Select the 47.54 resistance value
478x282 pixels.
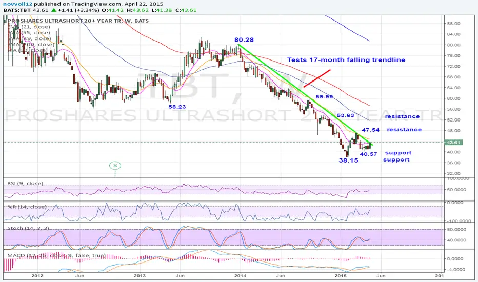pyautogui.click(x=370, y=130)
